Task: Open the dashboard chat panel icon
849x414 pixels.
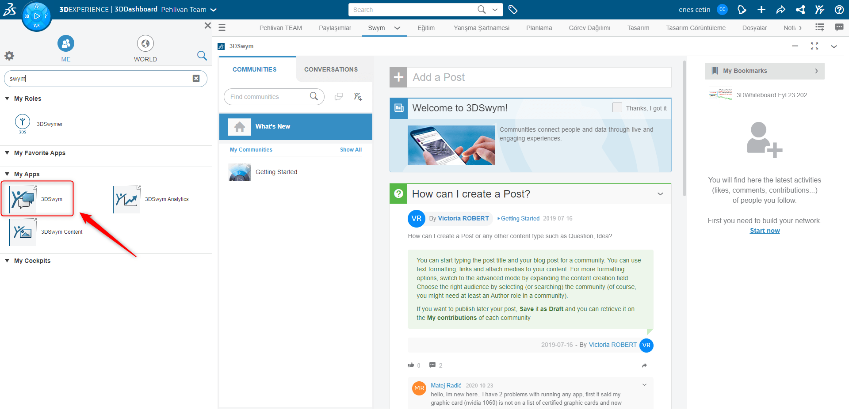Action: click(839, 27)
